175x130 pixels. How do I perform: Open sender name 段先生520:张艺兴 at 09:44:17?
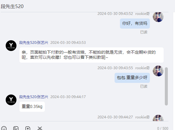34,97
